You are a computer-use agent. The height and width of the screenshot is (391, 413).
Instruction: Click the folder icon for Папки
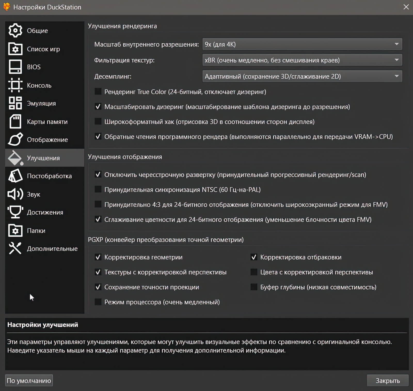tap(15, 230)
